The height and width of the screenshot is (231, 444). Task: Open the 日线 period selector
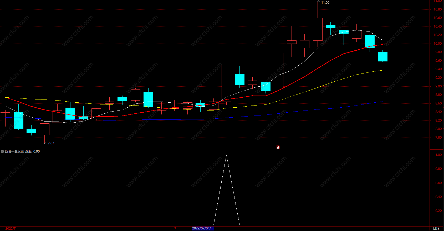436,229
